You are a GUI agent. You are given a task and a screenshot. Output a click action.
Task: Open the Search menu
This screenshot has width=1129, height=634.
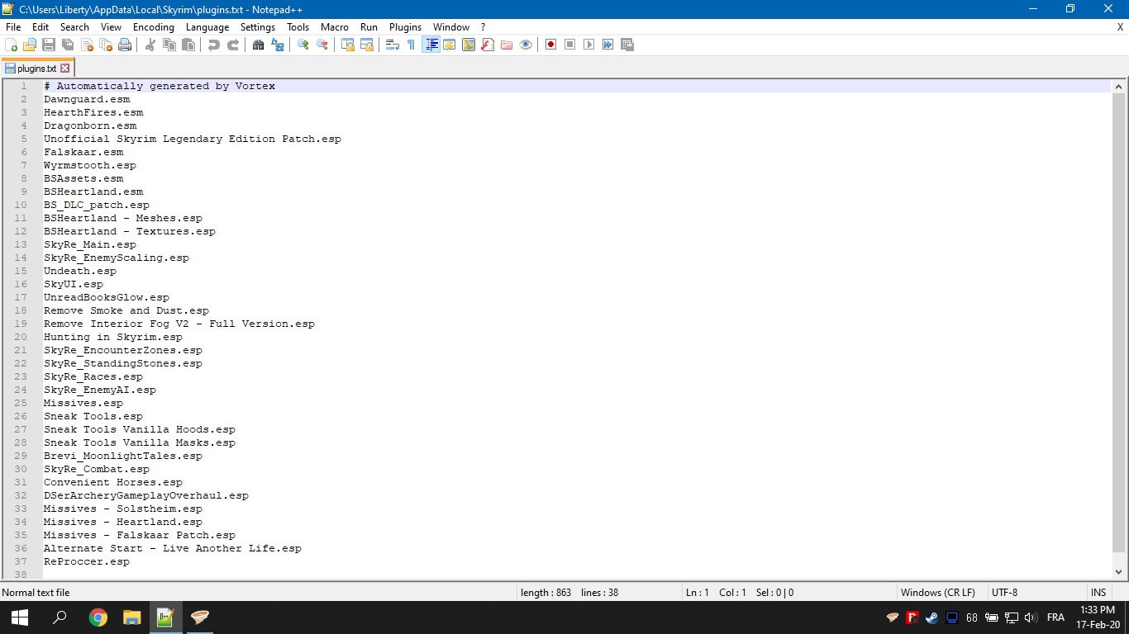pyautogui.click(x=74, y=27)
